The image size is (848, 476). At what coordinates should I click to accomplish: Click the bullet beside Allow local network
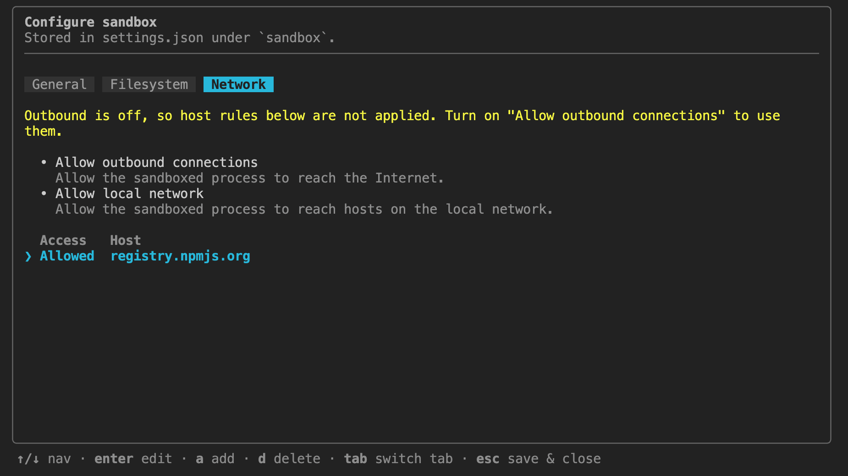pyautogui.click(x=44, y=194)
